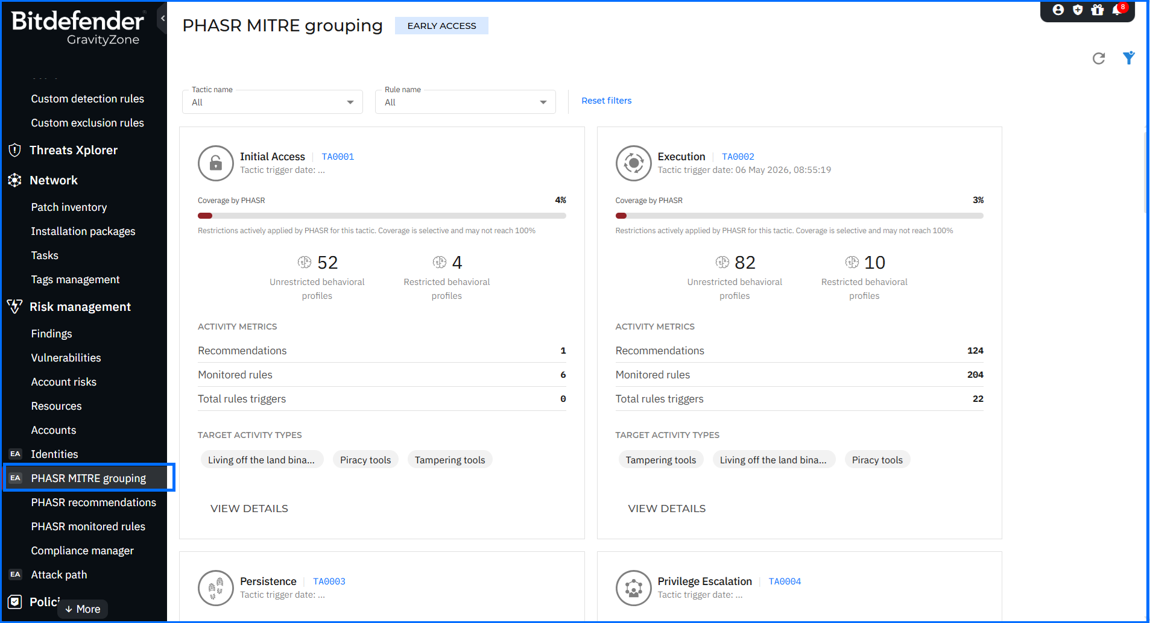The width and height of the screenshot is (1150, 623).
Task: Click the EA badge beside Identities
Action: (x=15, y=454)
